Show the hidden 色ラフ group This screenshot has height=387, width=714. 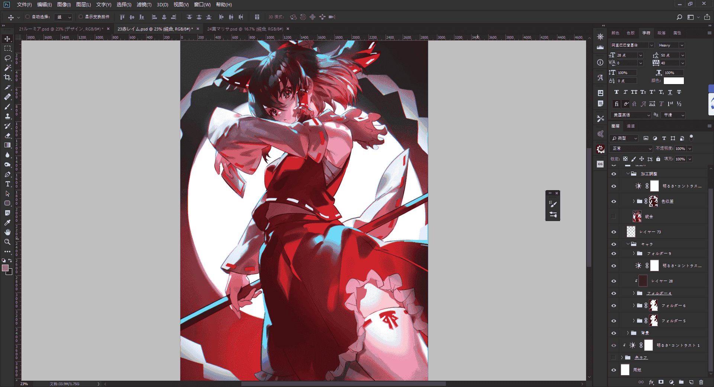click(614, 358)
